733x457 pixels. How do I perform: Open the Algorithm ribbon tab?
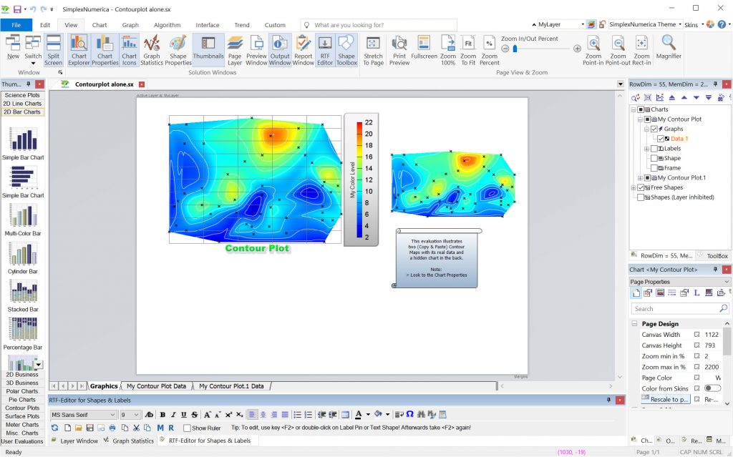[x=167, y=25]
